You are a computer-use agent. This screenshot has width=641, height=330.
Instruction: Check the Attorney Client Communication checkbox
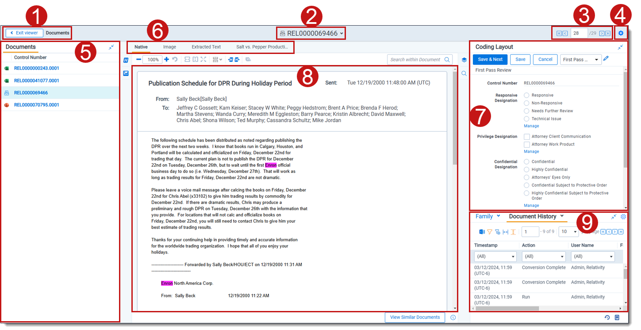point(527,137)
